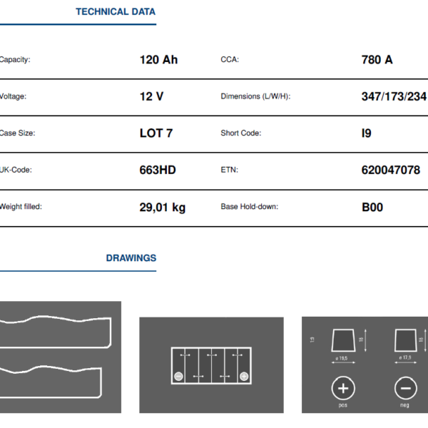Click the upper battery base outline
Viewport: 428px width, 428px height.
56,332
